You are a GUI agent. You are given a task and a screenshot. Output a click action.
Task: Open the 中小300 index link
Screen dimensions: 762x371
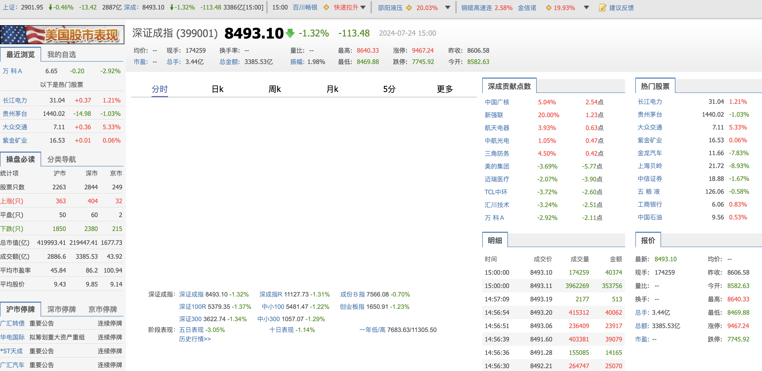click(x=268, y=319)
